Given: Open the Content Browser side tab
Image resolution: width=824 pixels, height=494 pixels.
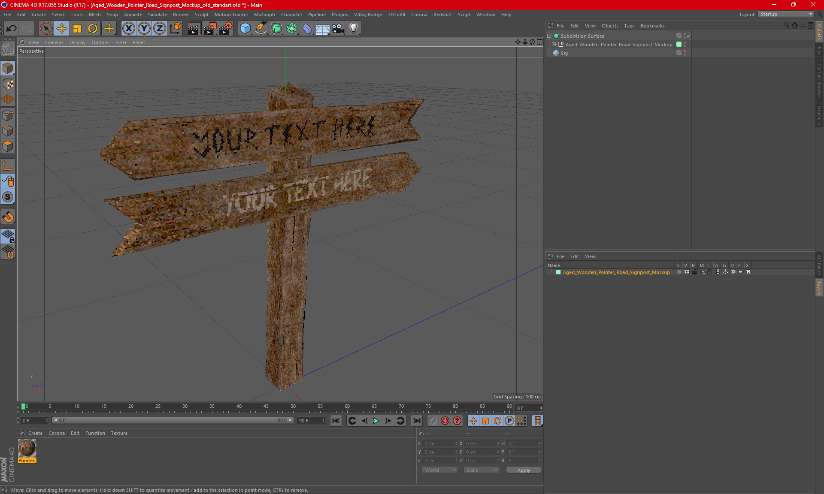Looking at the screenshot, I should [x=819, y=81].
